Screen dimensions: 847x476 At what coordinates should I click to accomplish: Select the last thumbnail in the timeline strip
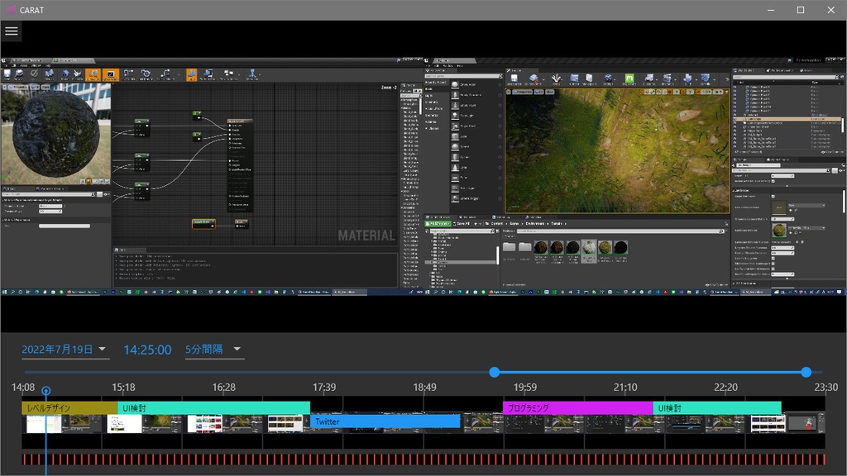[804, 423]
